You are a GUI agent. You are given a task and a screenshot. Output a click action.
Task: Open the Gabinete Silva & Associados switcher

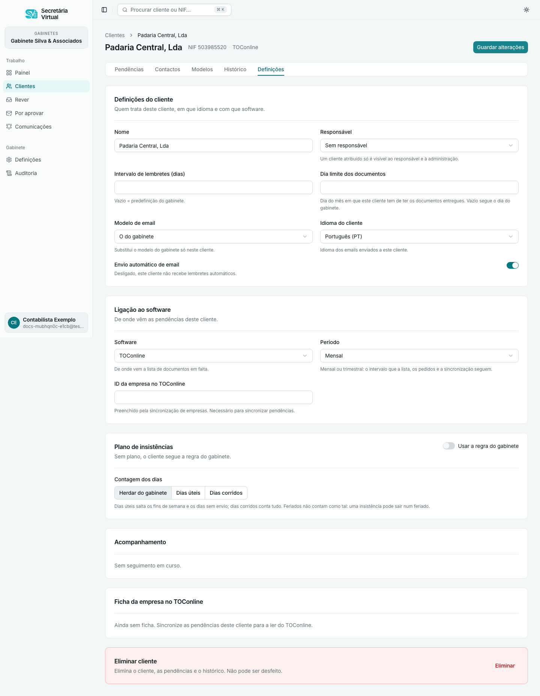46,37
